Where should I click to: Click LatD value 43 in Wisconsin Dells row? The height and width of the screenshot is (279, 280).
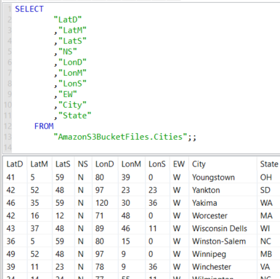coord(11,228)
